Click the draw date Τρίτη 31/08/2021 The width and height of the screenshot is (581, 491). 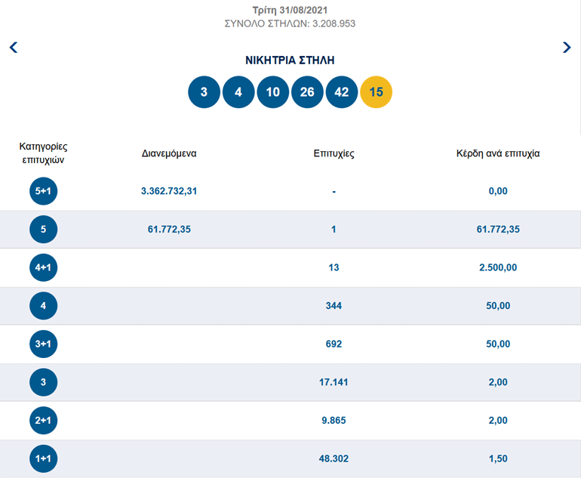[290, 11]
